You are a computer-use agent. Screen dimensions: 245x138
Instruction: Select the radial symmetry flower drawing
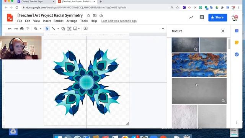pyautogui.click(x=87, y=82)
